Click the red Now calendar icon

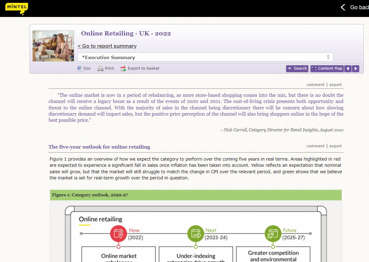coord(119,234)
